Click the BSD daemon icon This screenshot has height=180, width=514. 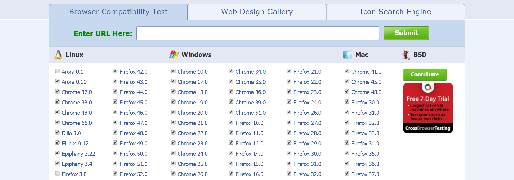tap(406, 55)
